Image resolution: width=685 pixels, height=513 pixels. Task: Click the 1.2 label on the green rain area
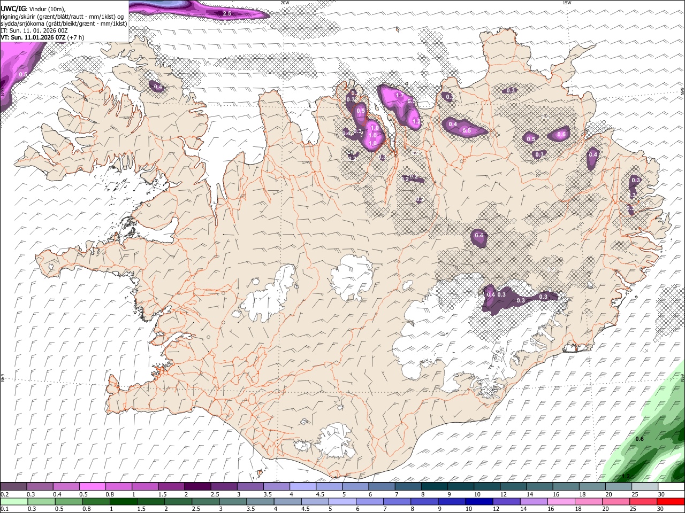626,476
